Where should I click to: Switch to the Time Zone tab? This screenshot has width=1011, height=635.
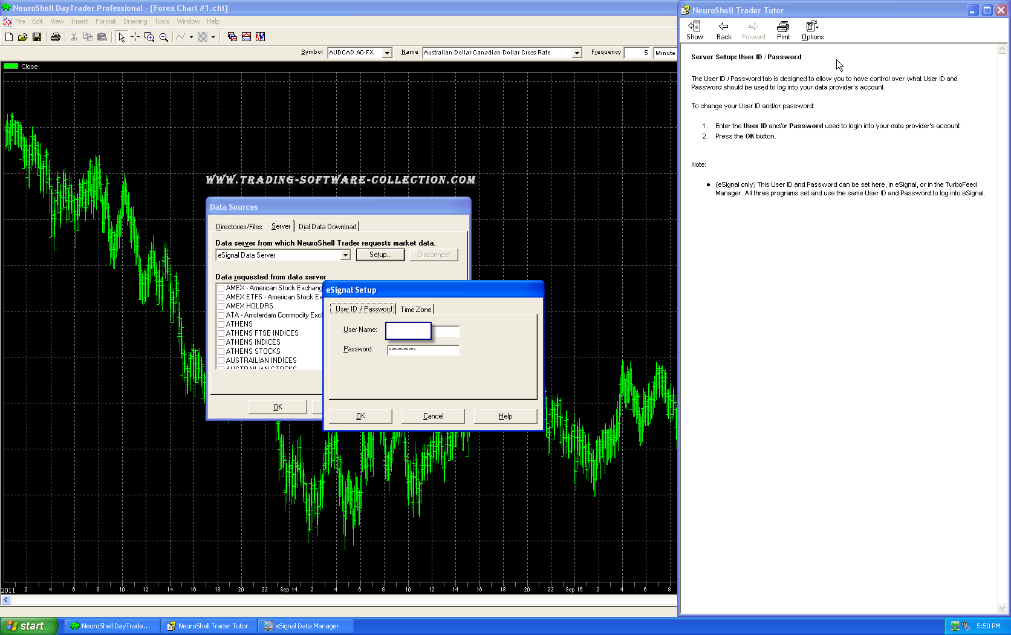click(x=416, y=310)
